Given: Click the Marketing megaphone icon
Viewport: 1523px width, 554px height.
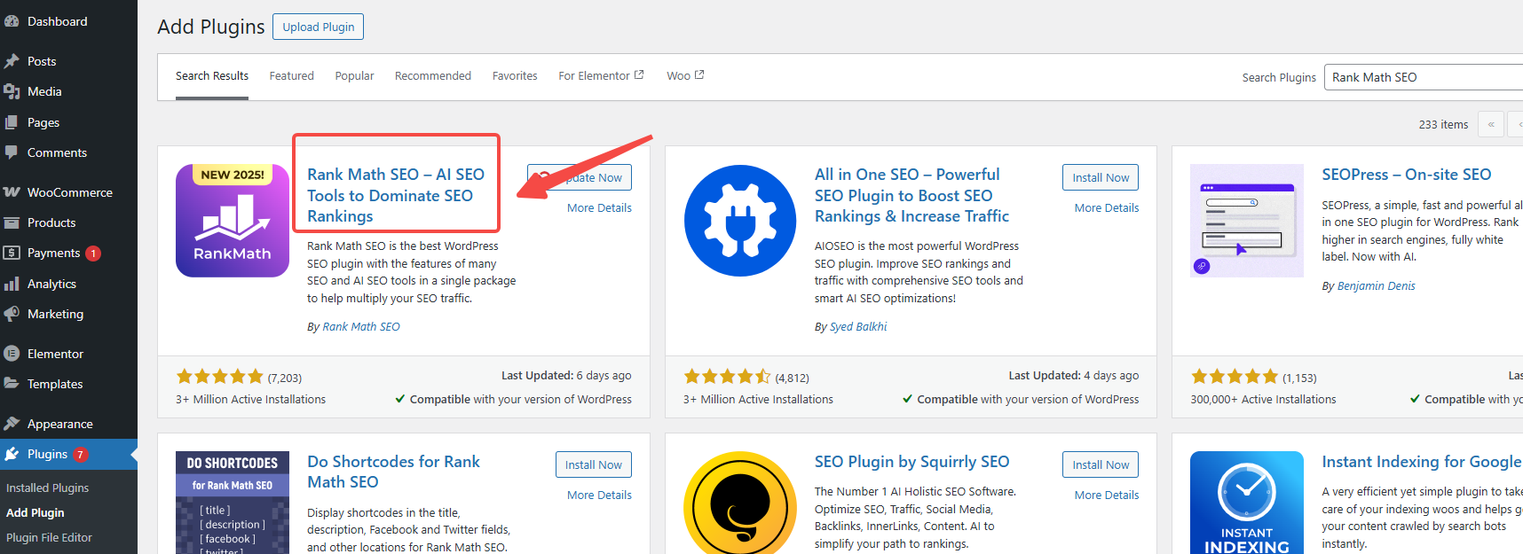Looking at the screenshot, I should (x=12, y=314).
